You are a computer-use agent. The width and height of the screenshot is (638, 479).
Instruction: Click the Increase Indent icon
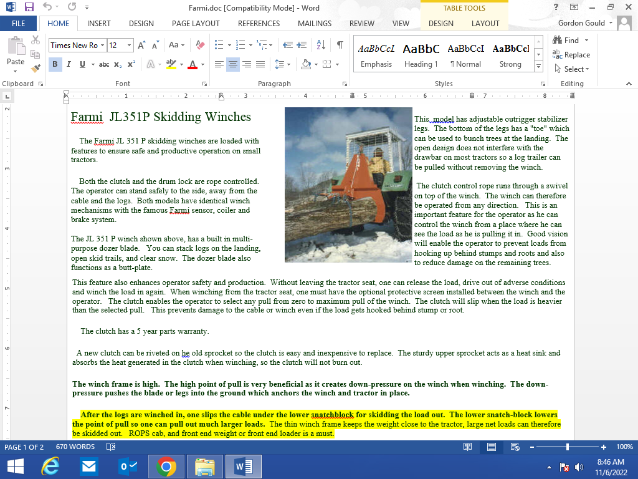302,45
